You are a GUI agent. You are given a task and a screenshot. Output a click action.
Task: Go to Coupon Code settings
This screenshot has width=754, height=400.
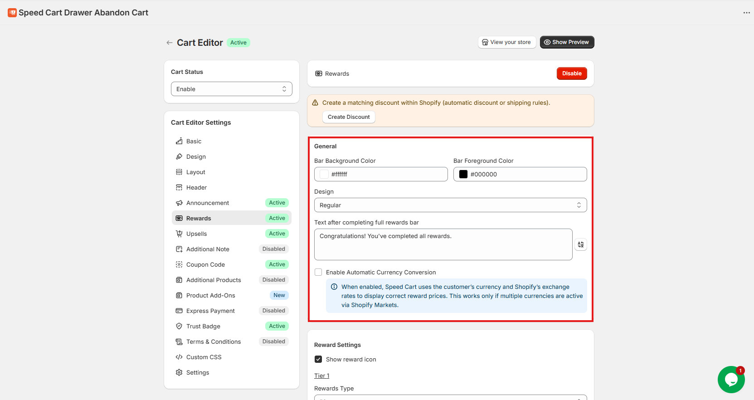point(205,264)
